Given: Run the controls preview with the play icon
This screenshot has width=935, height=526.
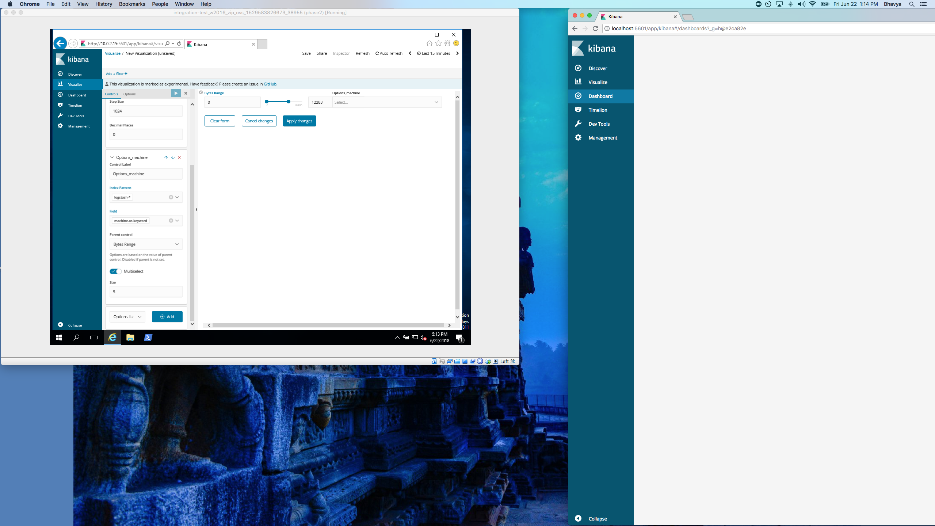Looking at the screenshot, I should pyautogui.click(x=176, y=94).
